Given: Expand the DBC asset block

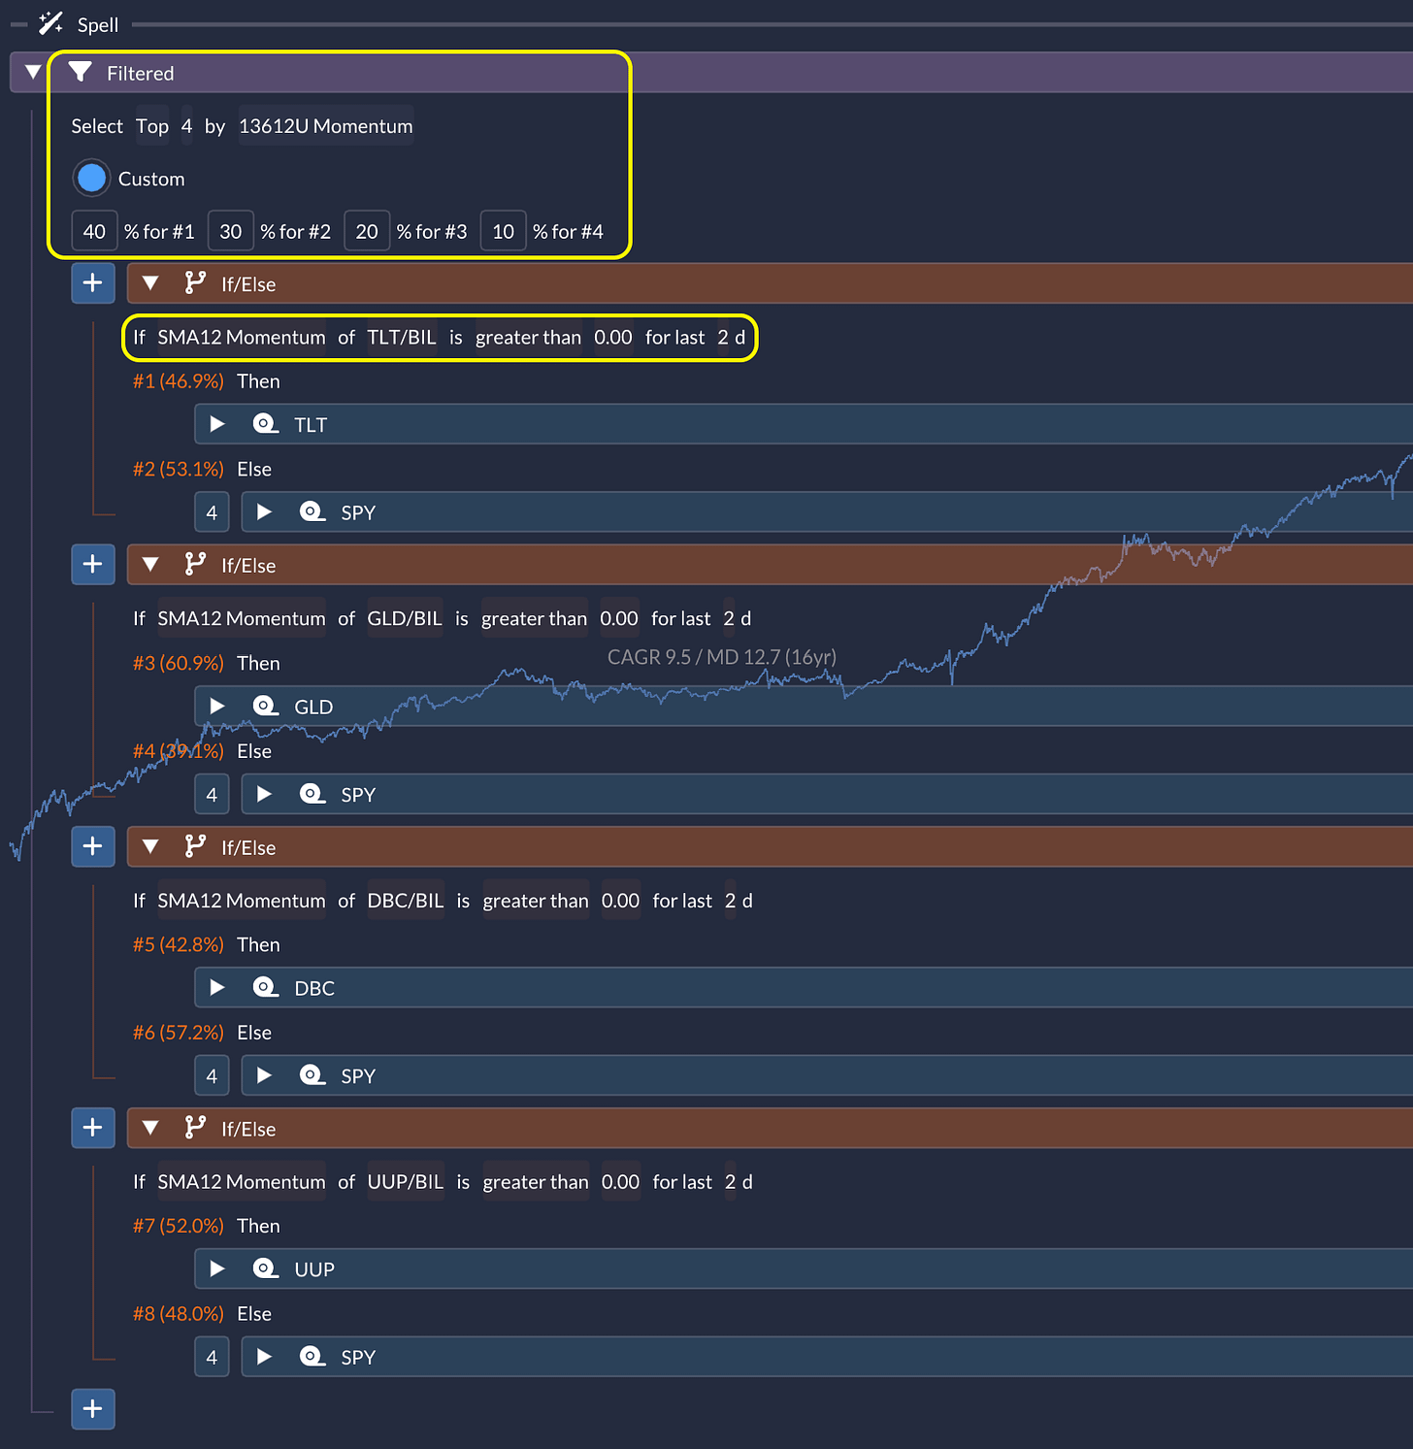Looking at the screenshot, I should click(x=217, y=987).
